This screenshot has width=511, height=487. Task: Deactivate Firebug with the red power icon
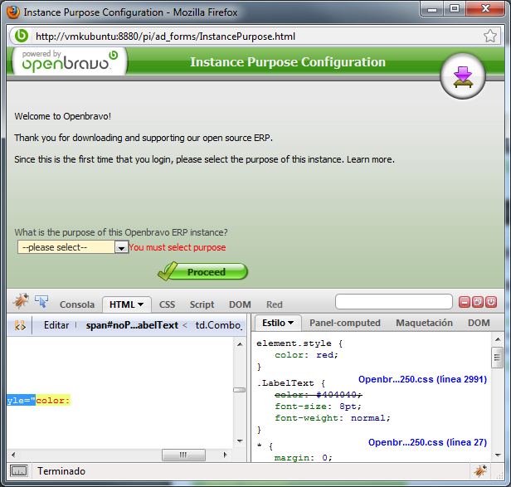click(491, 302)
